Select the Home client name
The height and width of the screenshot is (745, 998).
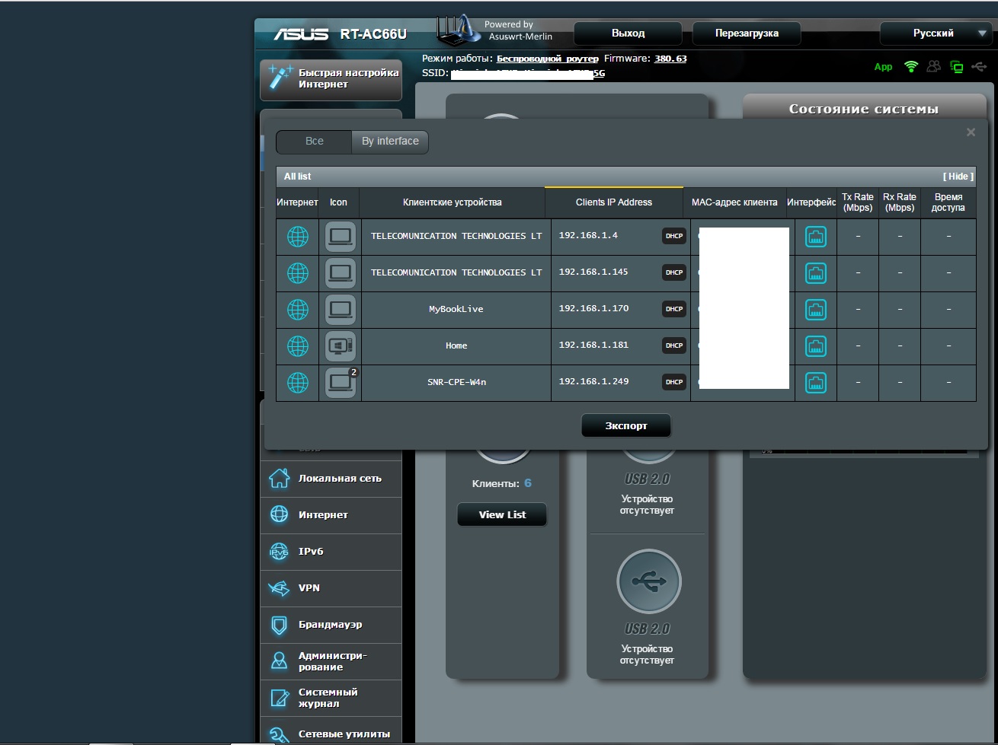coord(456,346)
